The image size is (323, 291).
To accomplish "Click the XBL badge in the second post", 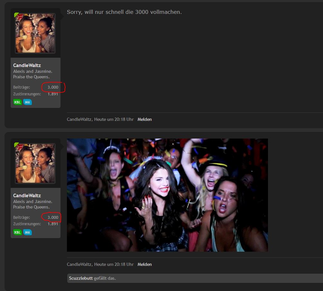I will click(x=17, y=232).
